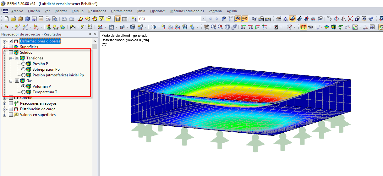Click the new solid cube tool icon
Viewport: 383px width, 176px height.
click(x=132, y=27)
